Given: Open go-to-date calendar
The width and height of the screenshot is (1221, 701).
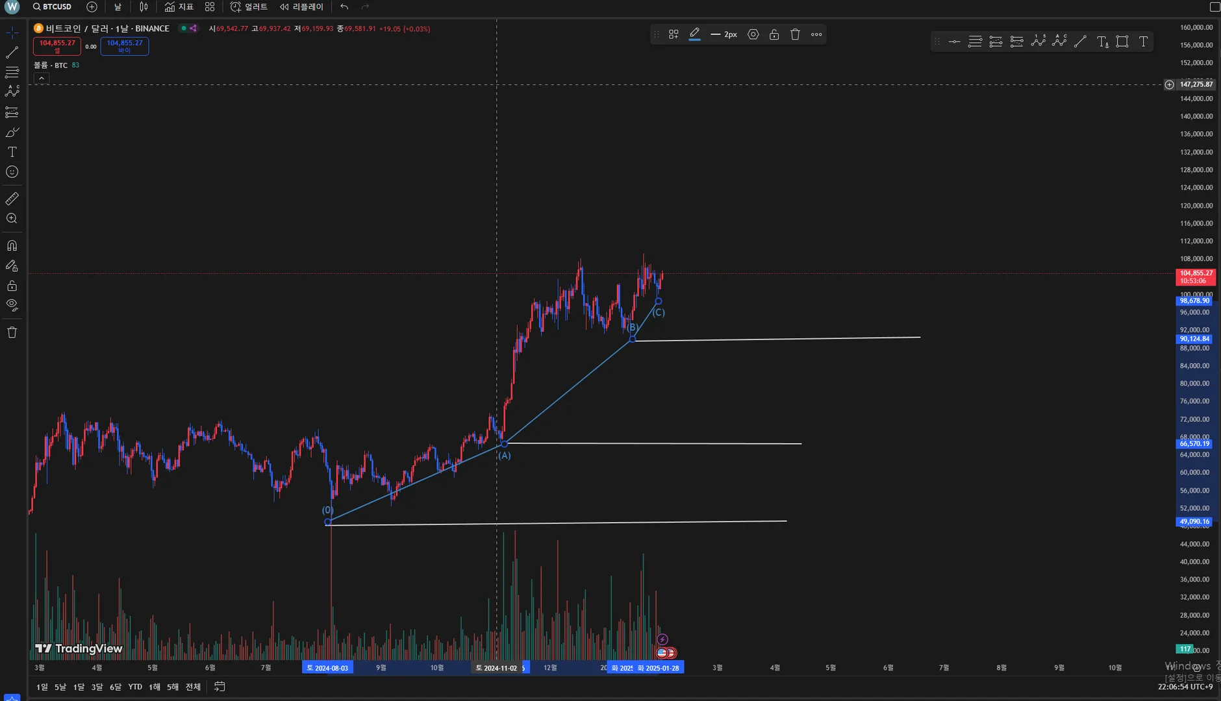Looking at the screenshot, I should [x=220, y=687].
